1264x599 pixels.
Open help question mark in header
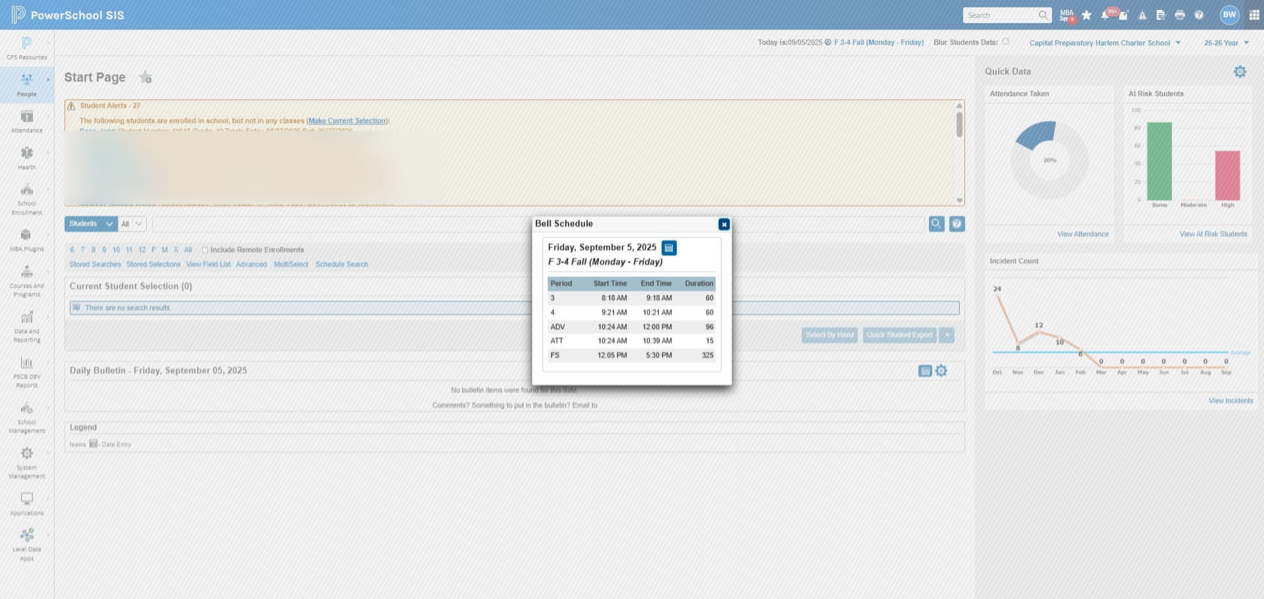click(1199, 15)
